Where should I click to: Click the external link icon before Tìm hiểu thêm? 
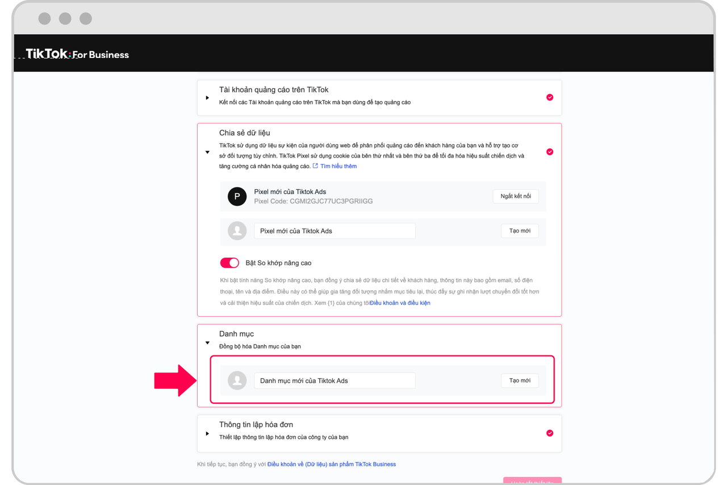pos(315,165)
